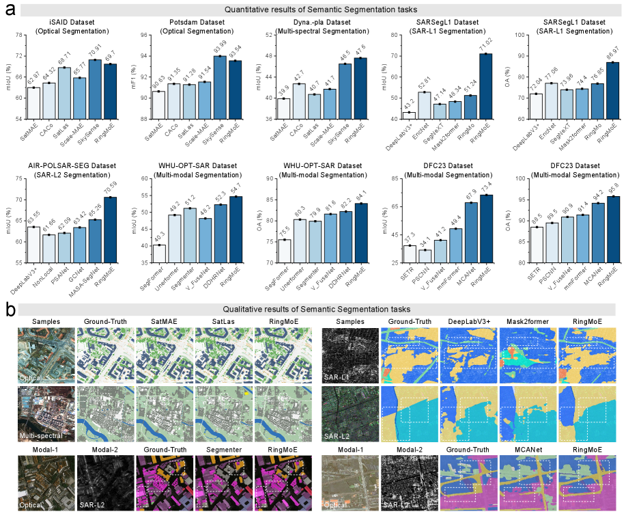Select the tallest bar in first bottom-row chart
The width and height of the screenshot is (626, 516).
(x=110, y=230)
